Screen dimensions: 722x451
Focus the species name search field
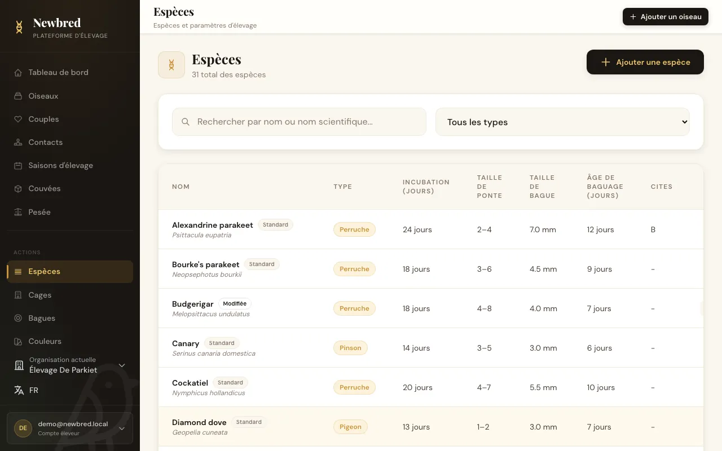tap(299, 122)
